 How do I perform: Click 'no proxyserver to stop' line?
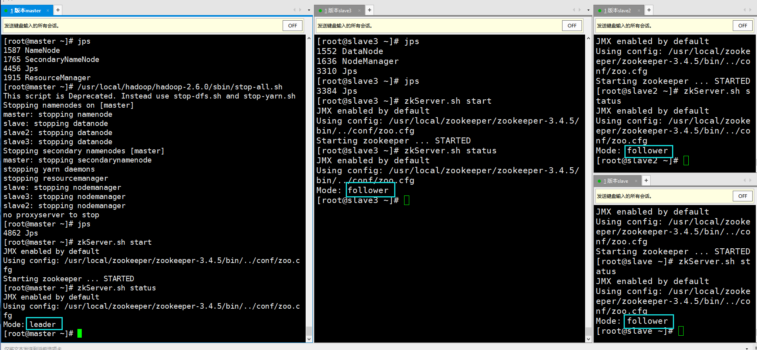[x=51, y=215]
